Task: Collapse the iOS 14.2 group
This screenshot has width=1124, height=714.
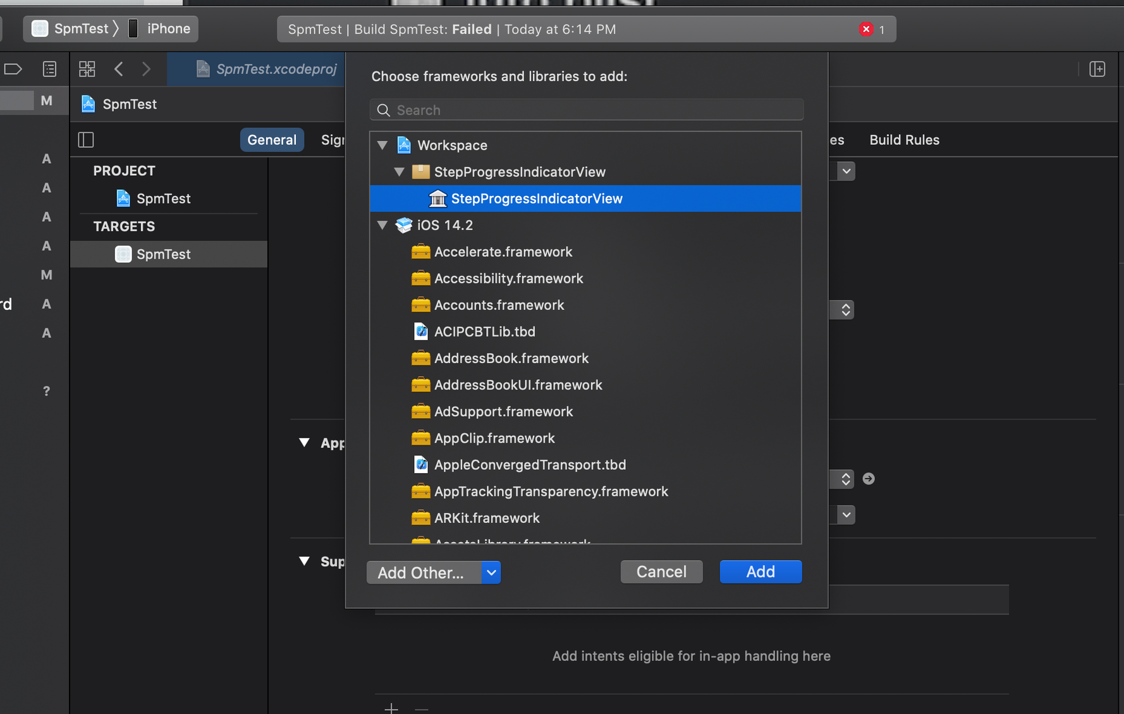Action: point(382,225)
